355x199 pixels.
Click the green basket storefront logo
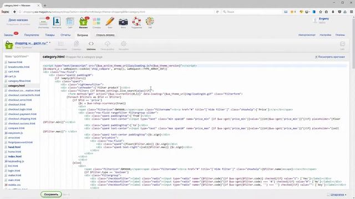click(x=9, y=45)
